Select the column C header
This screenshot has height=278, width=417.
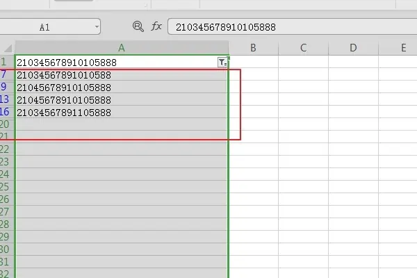pyautogui.click(x=304, y=48)
